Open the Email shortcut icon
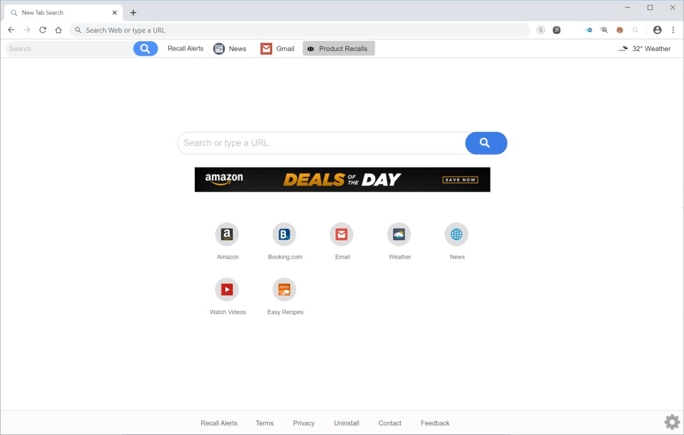 pyautogui.click(x=341, y=235)
